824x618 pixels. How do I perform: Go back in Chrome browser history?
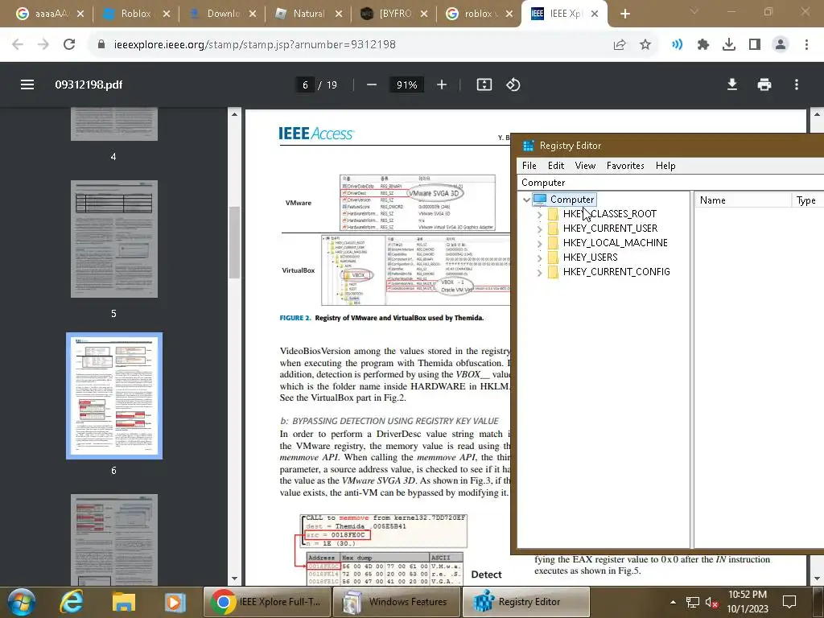[18, 45]
